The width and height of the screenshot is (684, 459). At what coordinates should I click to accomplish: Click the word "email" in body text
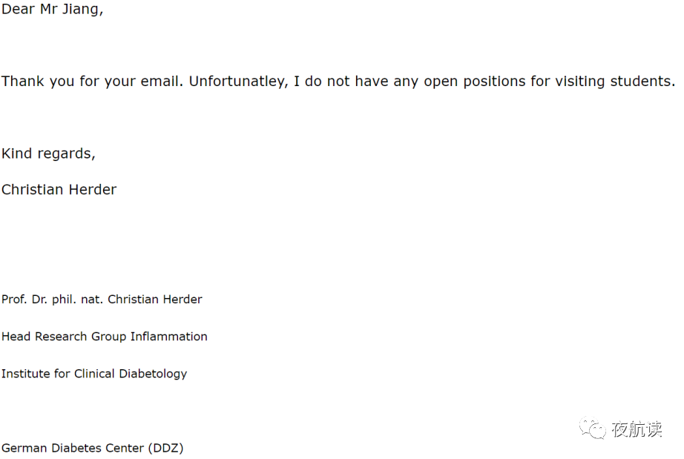[160, 82]
